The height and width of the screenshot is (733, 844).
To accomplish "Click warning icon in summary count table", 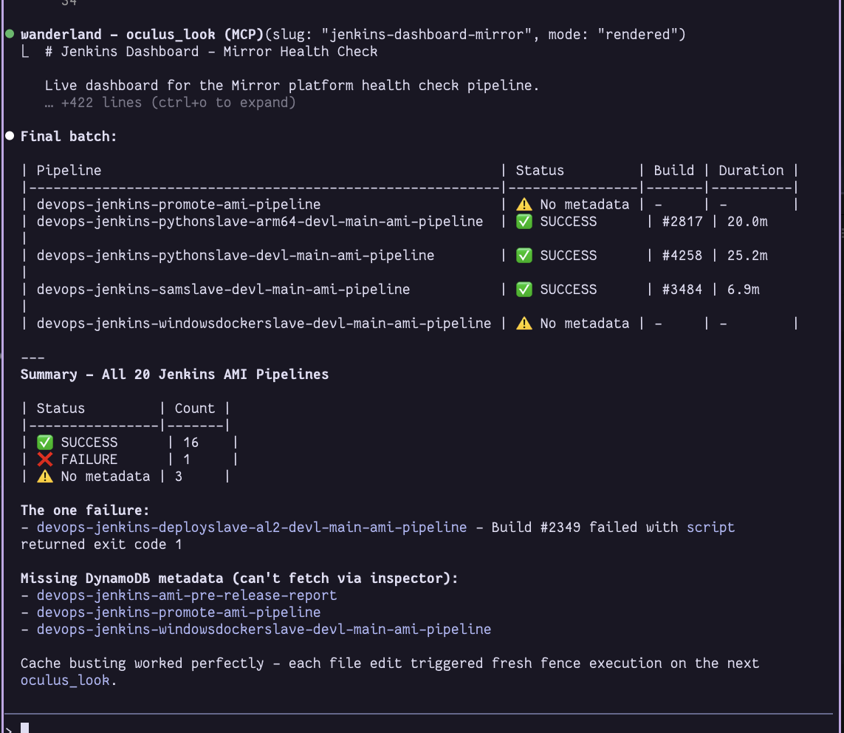I will point(45,477).
